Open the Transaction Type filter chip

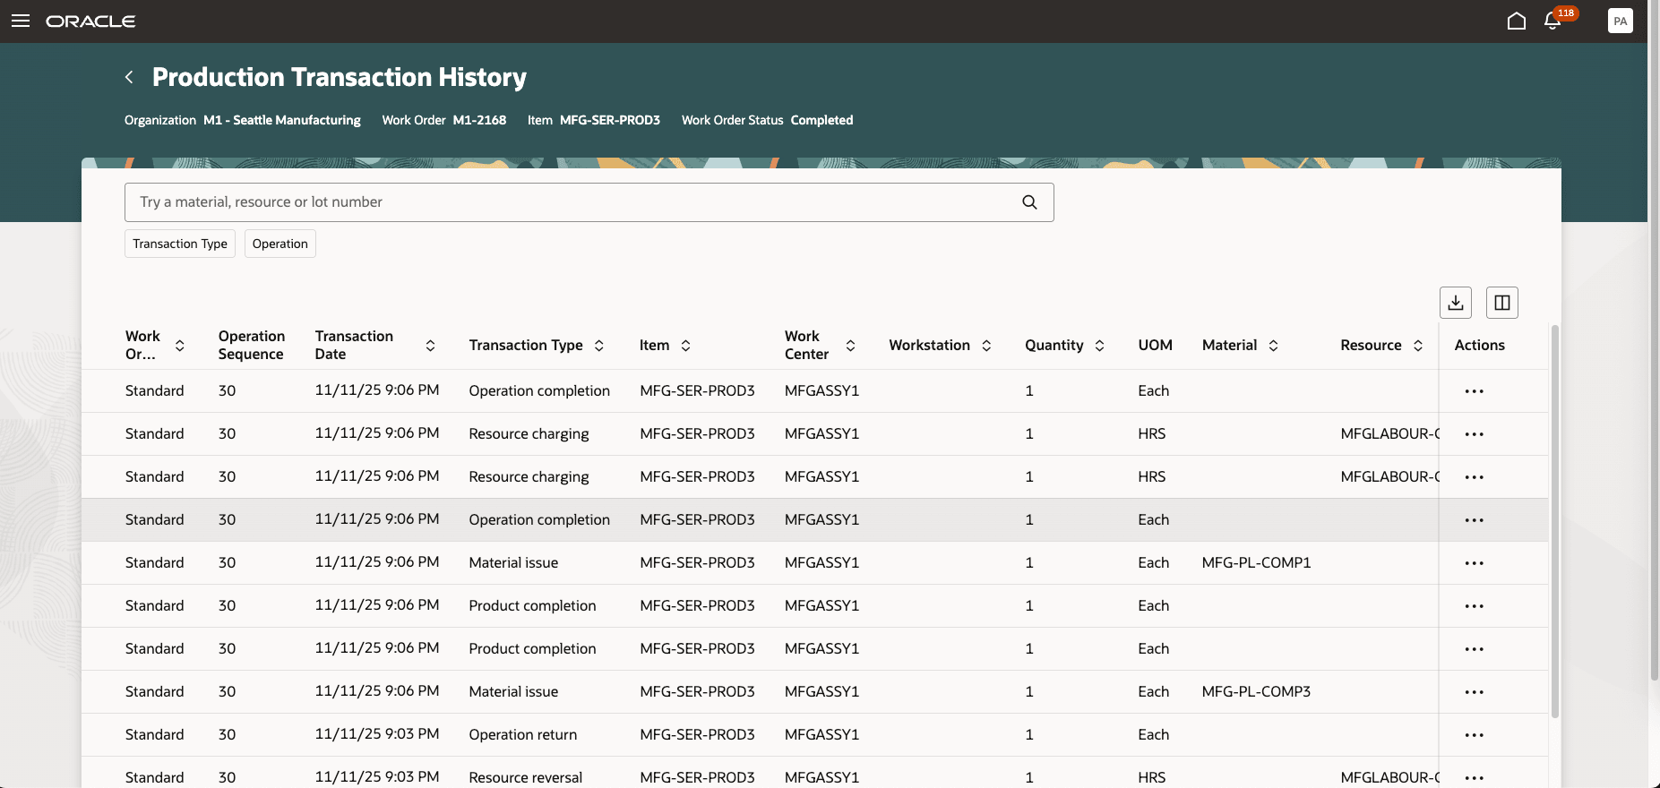click(x=180, y=244)
